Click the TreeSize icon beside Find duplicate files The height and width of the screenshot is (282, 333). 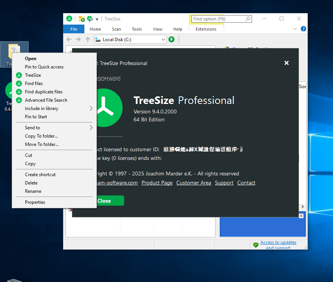[x=19, y=91]
